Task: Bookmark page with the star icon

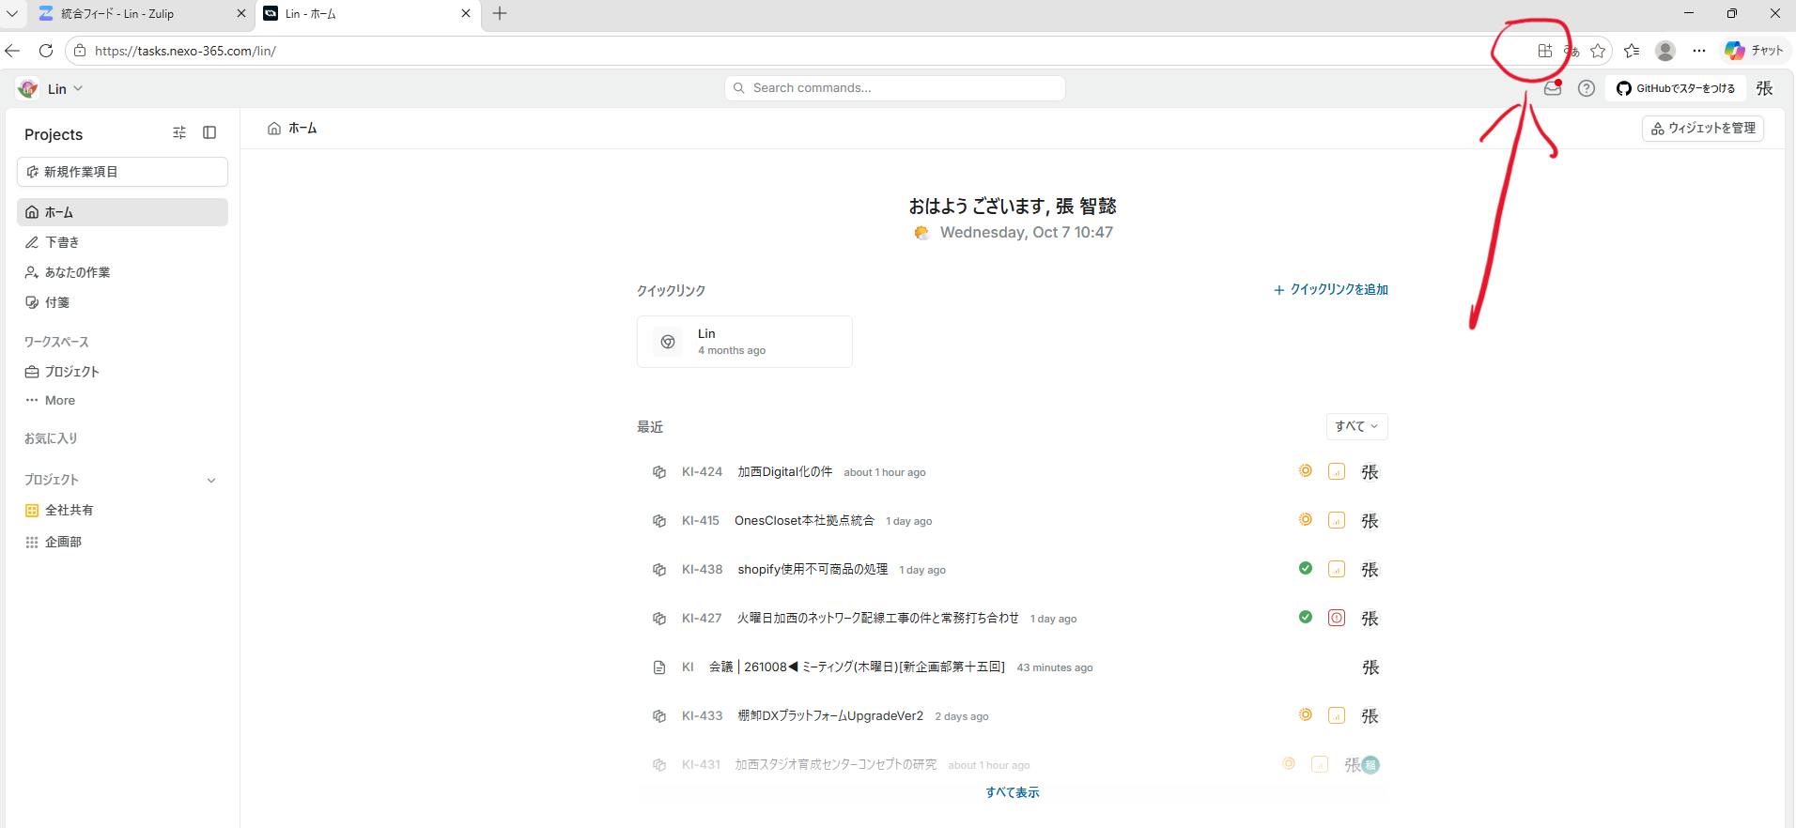Action: tap(1598, 51)
